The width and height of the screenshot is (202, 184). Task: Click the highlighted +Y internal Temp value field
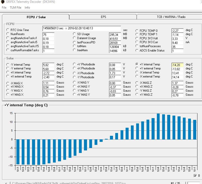click(x=177, y=65)
